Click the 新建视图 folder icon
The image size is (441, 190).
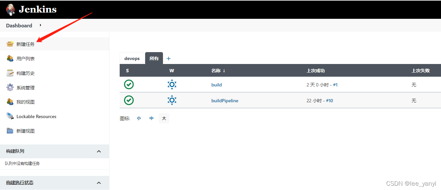pos(10,131)
